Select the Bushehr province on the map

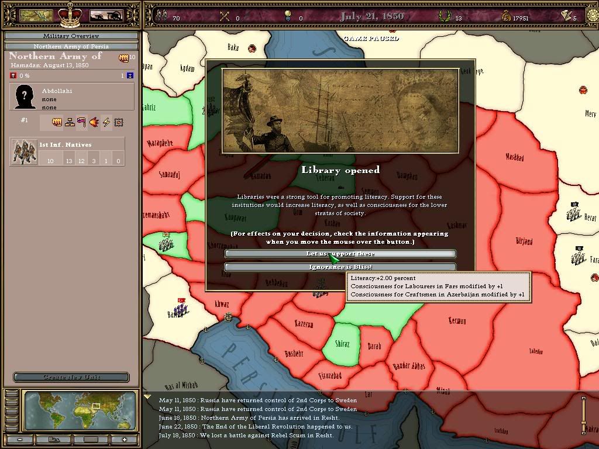[294, 354]
